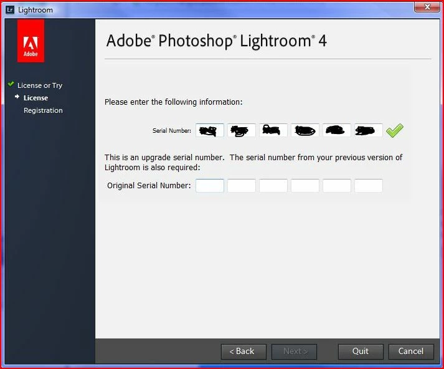Click the Adobe Photoshop Lightroom 4 heading
Viewport: 444px width, 369px height.
pos(217,41)
